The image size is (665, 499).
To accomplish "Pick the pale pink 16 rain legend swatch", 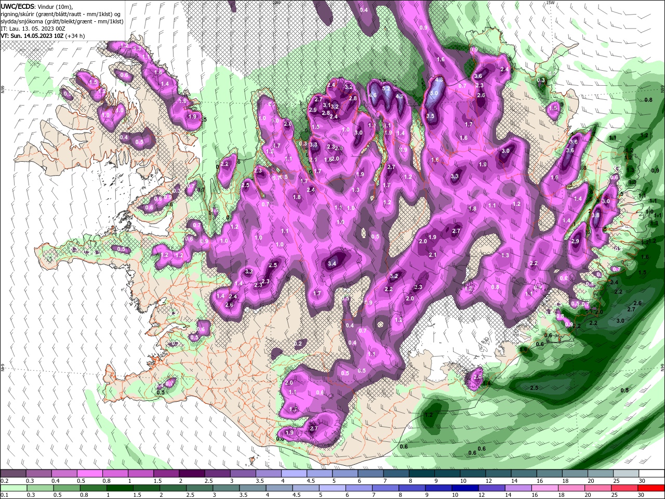I will pyautogui.click(x=546, y=488).
